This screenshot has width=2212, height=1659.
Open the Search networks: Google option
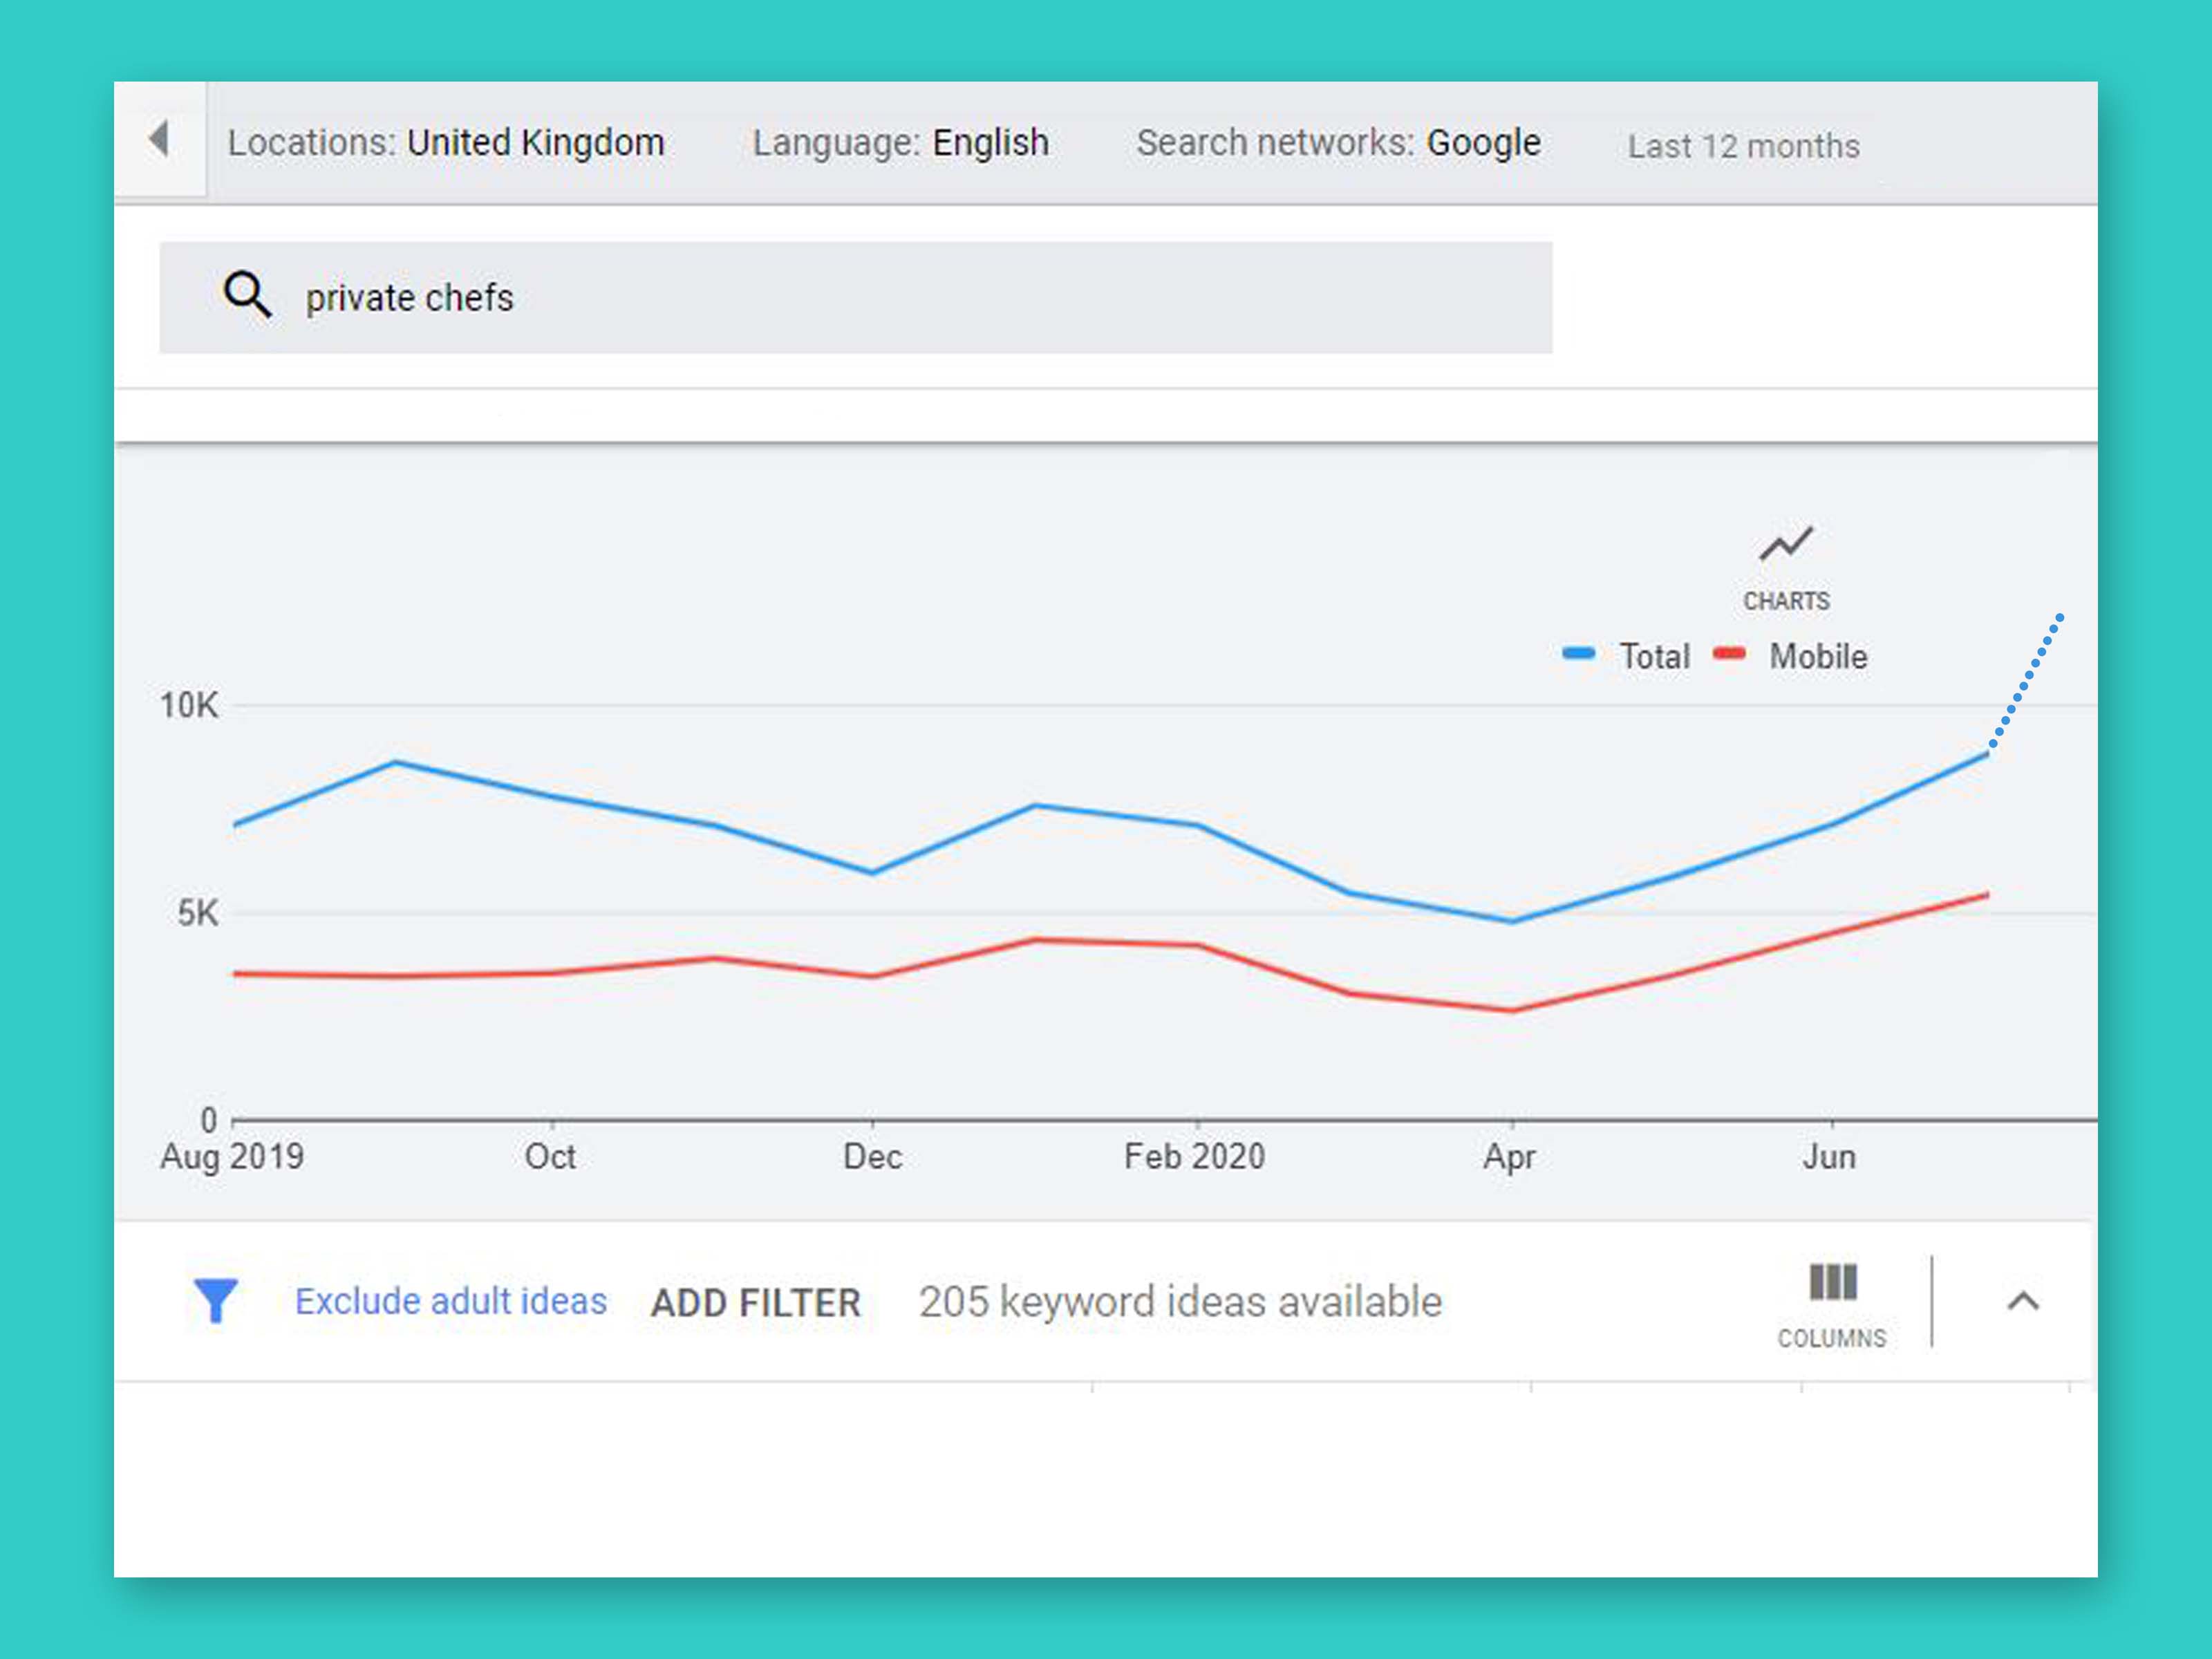1338,143
